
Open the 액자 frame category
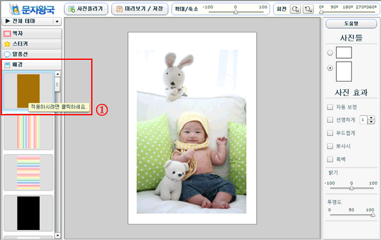[x=32, y=34]
